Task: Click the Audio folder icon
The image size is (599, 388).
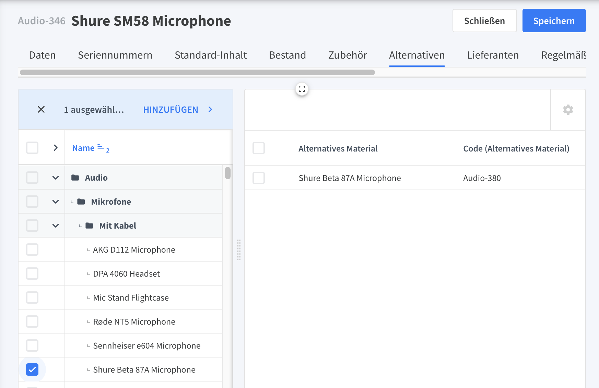Action: click(75, 178)
